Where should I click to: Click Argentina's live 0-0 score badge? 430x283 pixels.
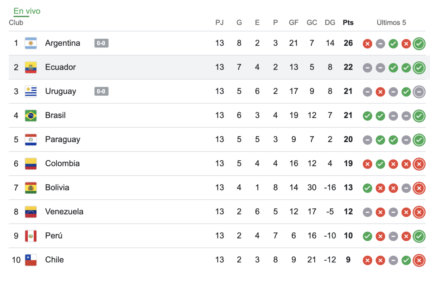point(101,43)
